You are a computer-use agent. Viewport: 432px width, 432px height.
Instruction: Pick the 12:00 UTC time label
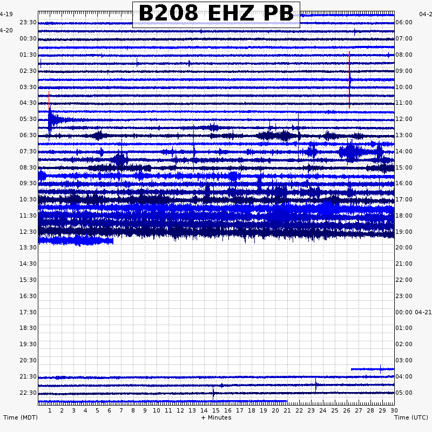[404, 119]
